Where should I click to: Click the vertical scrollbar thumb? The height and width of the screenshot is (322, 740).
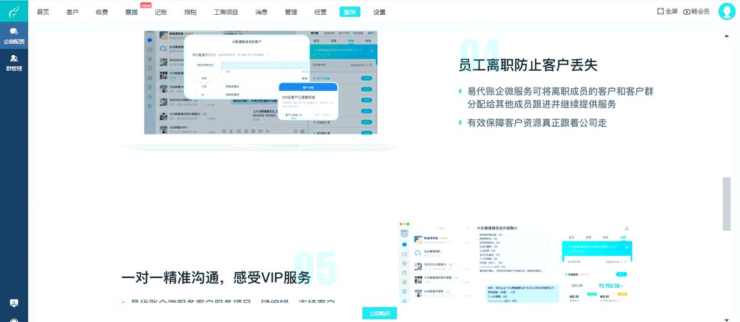click(x=726, y=204)
